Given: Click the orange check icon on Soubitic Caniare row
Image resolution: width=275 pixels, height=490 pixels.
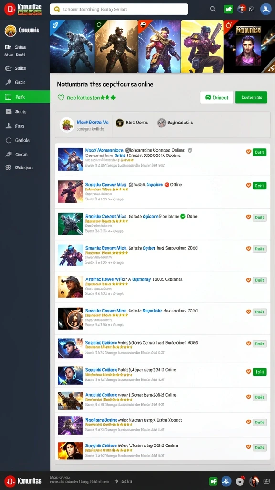Looking at the screenshot, I should pos(248,343).
